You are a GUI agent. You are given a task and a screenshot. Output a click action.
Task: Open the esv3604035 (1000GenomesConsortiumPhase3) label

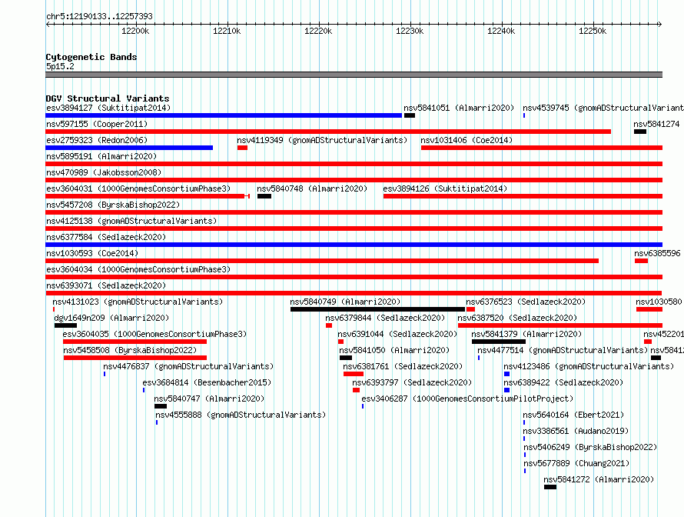[154, 334]
